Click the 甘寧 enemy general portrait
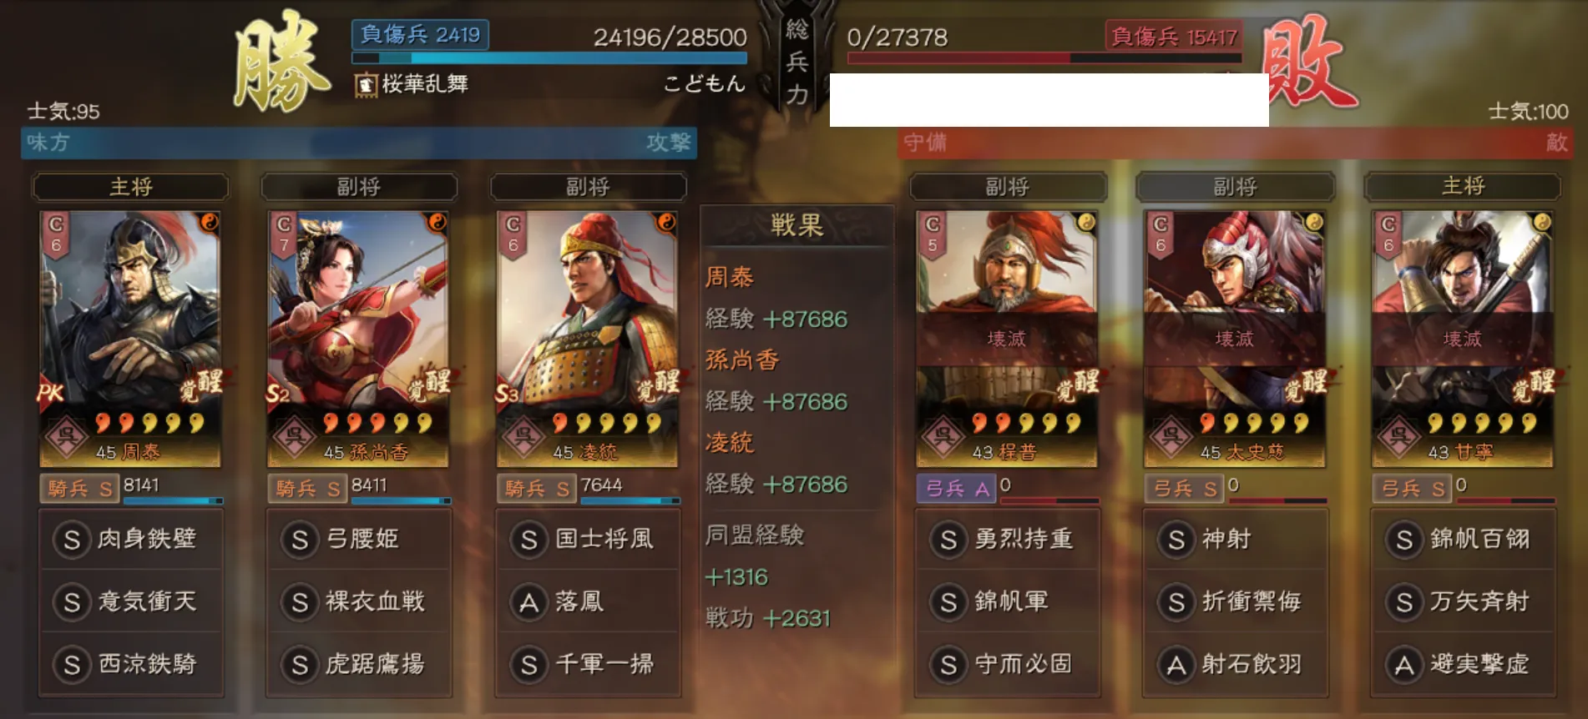Image resolution: width=1588 pixels, height=719 pixels. click(1463, 339)
